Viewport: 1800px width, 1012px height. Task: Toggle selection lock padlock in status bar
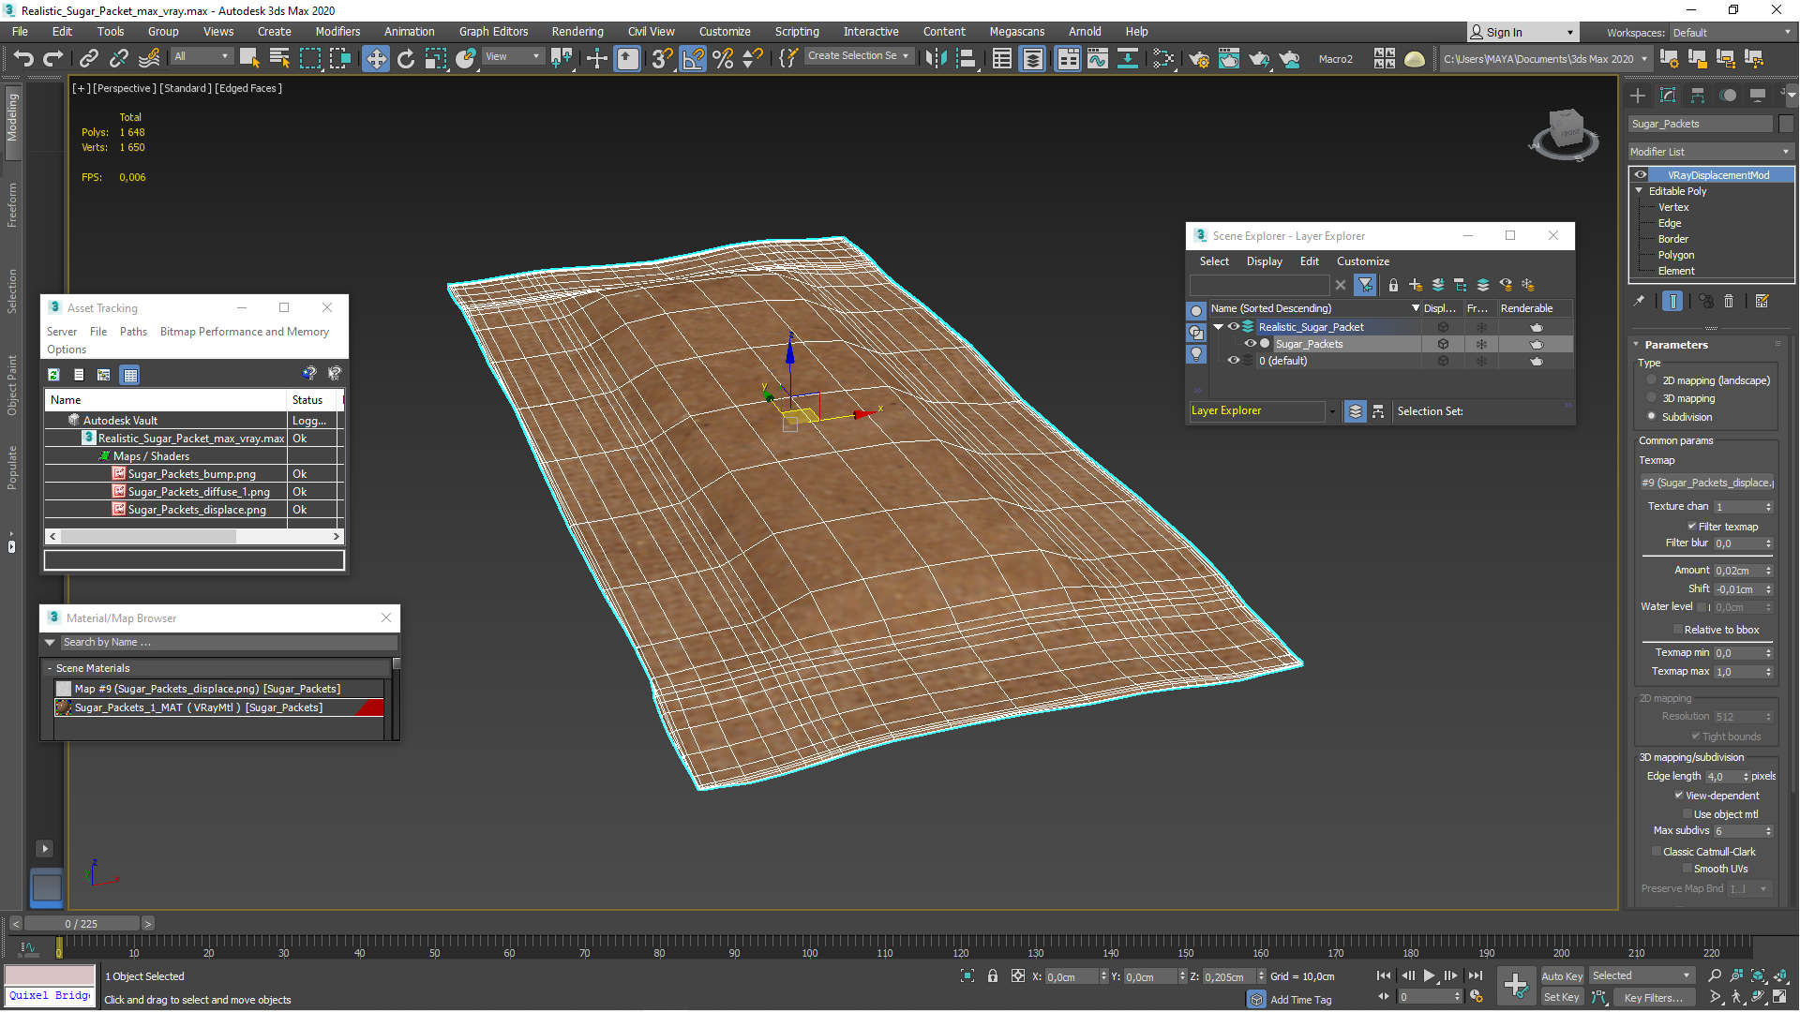click(x=993, y=976)
